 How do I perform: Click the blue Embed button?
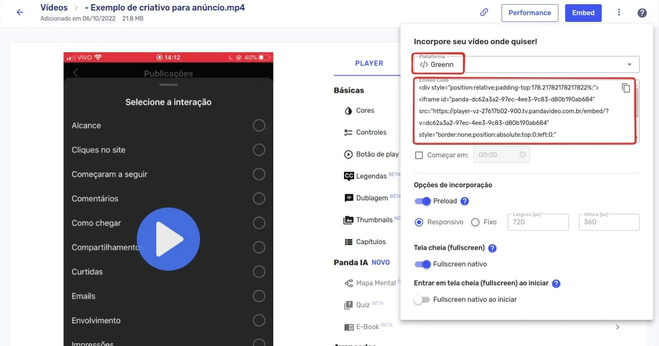[583, 13]
